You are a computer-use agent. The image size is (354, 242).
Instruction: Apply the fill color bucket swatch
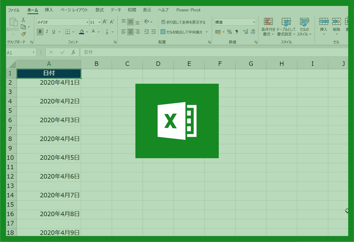82,32
